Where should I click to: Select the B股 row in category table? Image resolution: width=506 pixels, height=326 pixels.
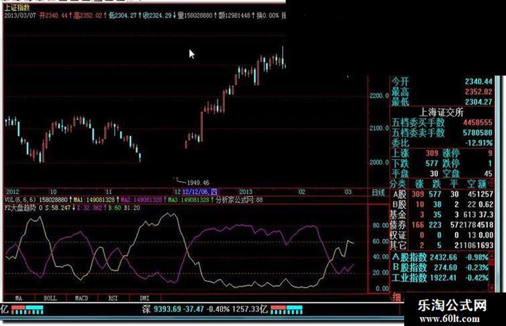[442, 204]
